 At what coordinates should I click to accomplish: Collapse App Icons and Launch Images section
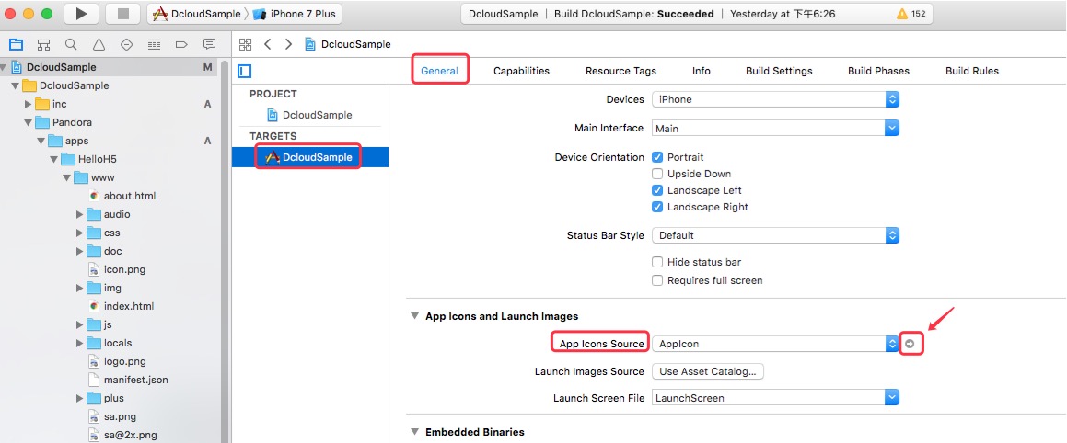pyautogui.click(x=413, y=316)
